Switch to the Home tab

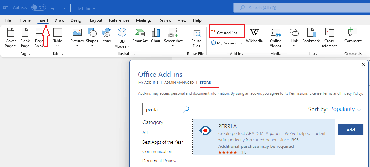pos(25,20)
